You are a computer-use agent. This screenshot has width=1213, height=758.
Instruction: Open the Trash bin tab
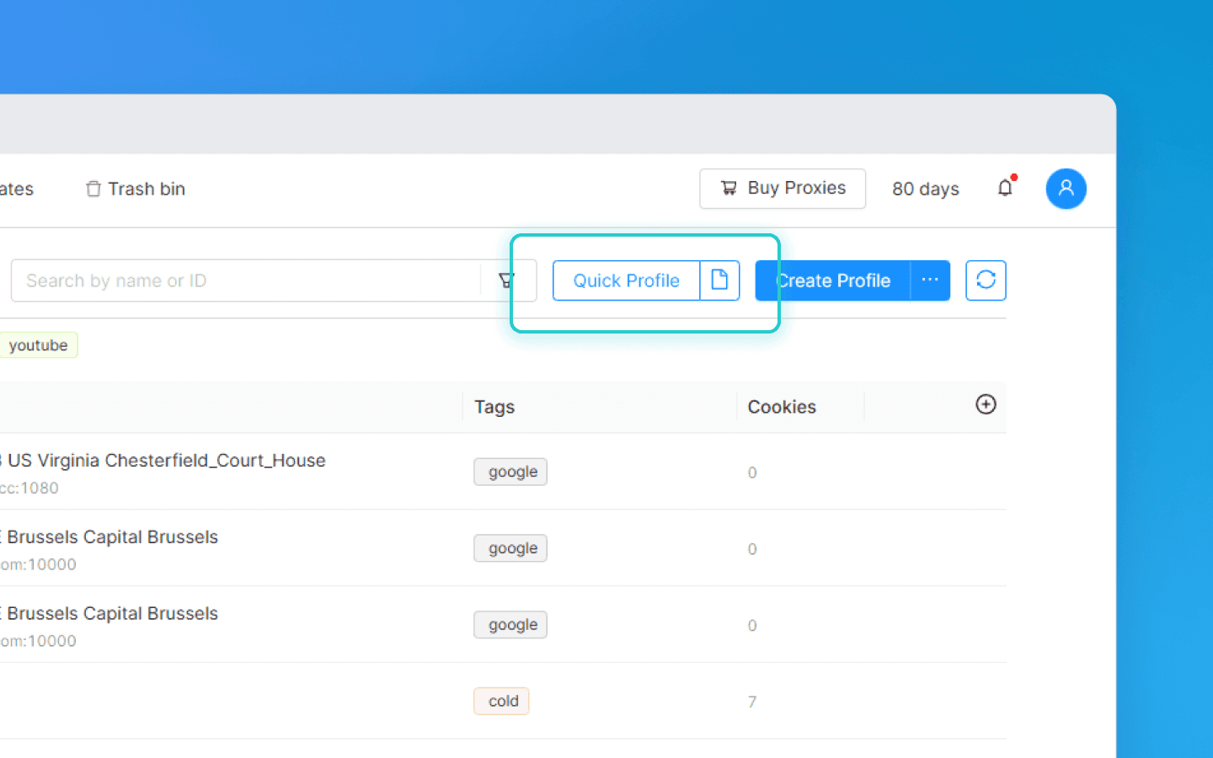135,189
